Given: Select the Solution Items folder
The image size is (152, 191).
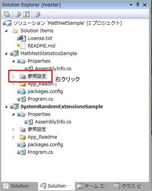Looking at the screenshot, I should click(x=37, y=31).
